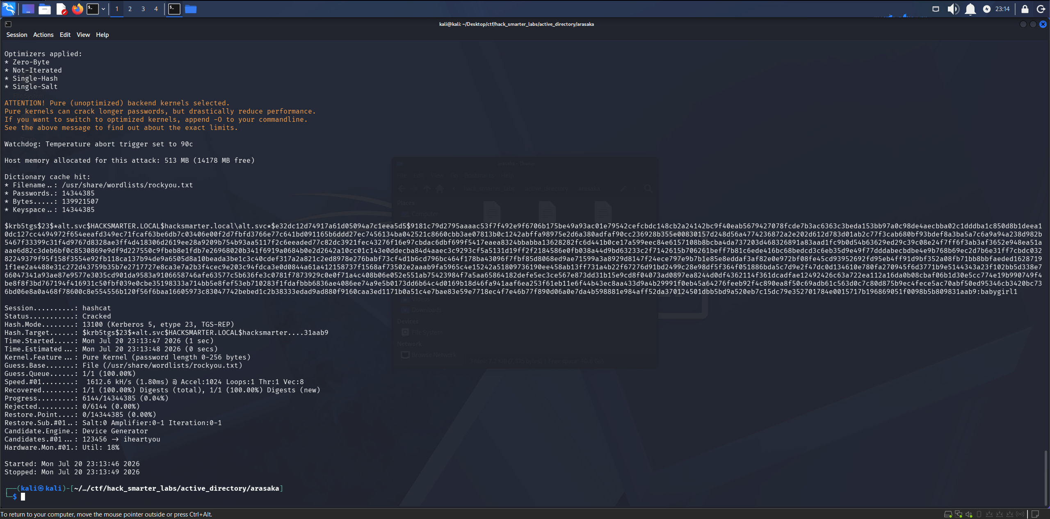1050x519 pixels.
Task: Select the terminal window taskbar button
Action: pos(174,9)
